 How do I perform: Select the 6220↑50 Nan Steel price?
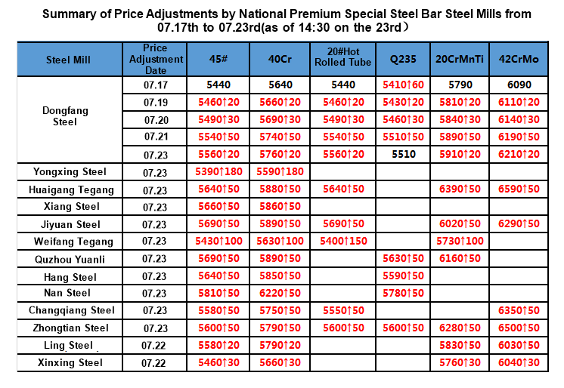coord(280,293)
